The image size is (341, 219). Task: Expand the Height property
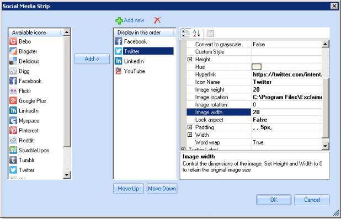[x=190, y=59]
